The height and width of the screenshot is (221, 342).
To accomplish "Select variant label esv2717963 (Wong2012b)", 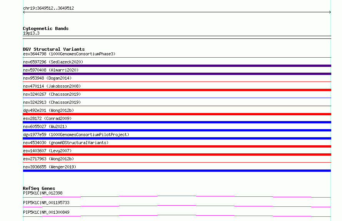I will point(48,159).
